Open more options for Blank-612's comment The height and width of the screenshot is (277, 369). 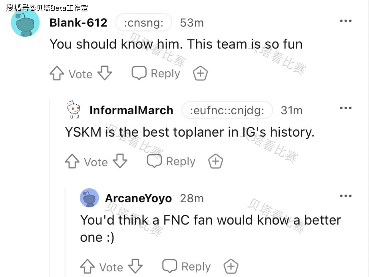(345, 21)
